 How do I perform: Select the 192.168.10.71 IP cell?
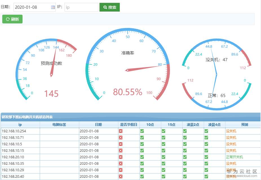pos(20,137)
